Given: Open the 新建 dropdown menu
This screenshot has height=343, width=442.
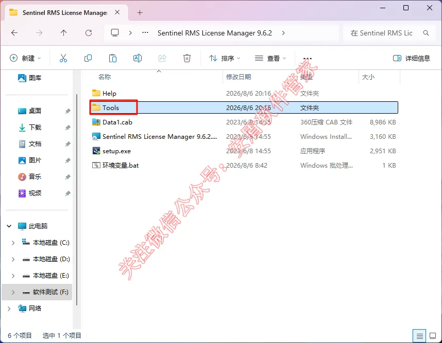Looking at the screenshot, I should click(x=25, y=58).
